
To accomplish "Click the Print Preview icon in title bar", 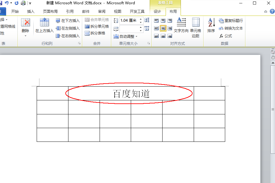I will click(x=23, y=3).
